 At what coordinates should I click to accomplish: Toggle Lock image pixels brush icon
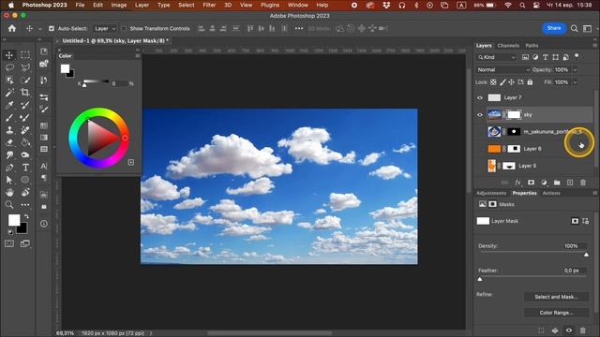[502, 82]
